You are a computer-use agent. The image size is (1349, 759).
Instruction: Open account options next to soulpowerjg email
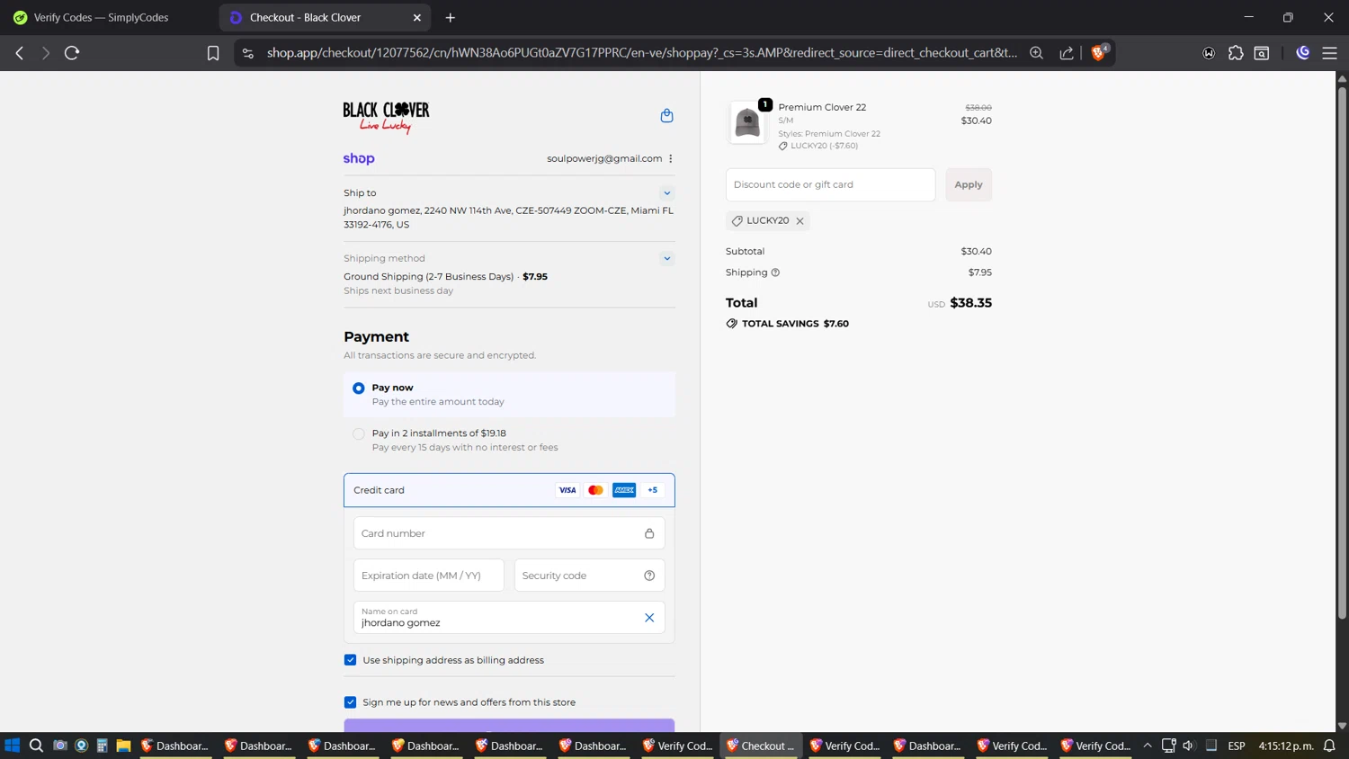(x=671, y=158)
